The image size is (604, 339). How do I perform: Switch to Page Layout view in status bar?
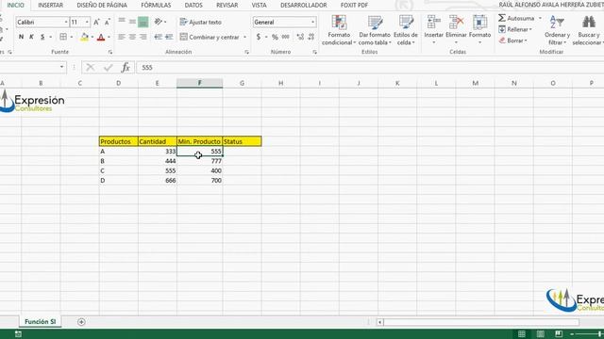click(x=541, y=333)
